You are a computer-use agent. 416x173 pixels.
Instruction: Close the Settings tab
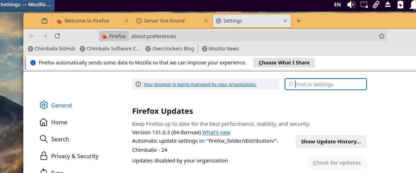coord(285,21)
